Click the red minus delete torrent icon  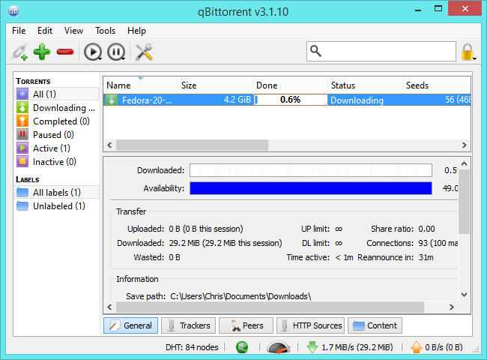click(x=66, y=52)
